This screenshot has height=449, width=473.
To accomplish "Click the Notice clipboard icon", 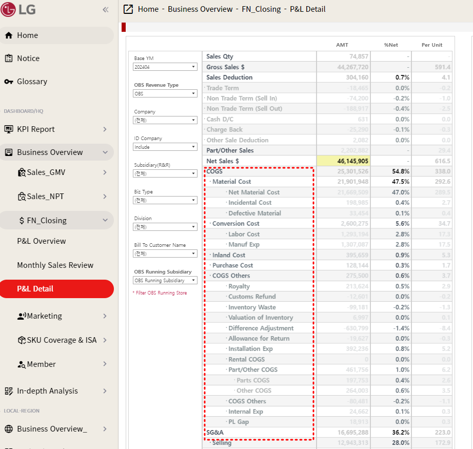I will point(9,58).
